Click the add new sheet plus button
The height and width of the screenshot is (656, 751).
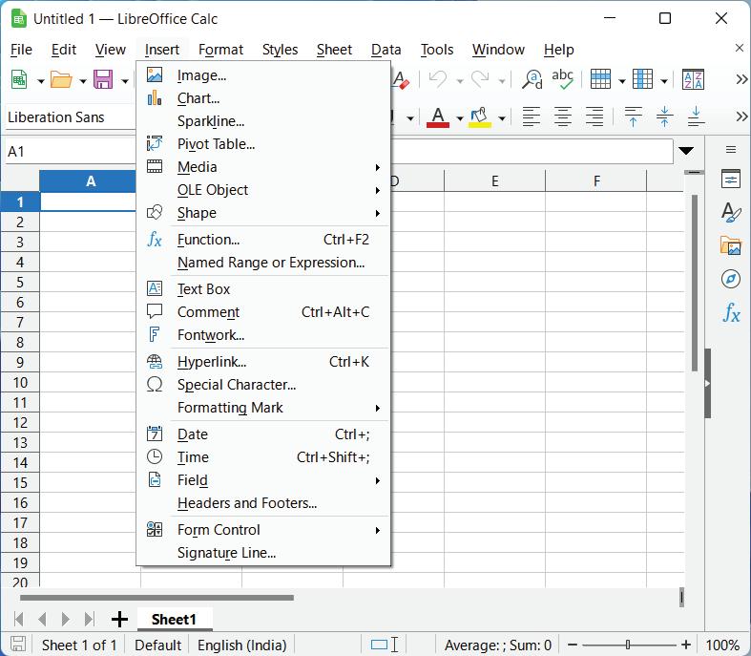pyautogui.click(x=119, y=619)
